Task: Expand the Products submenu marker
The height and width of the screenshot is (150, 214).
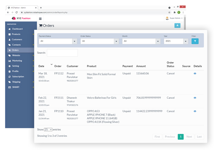Action: [x=33, y=34]
